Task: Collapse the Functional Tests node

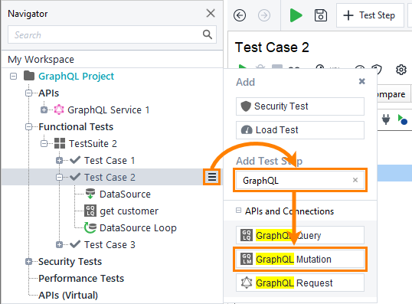Action: click(x=28, y=126)
